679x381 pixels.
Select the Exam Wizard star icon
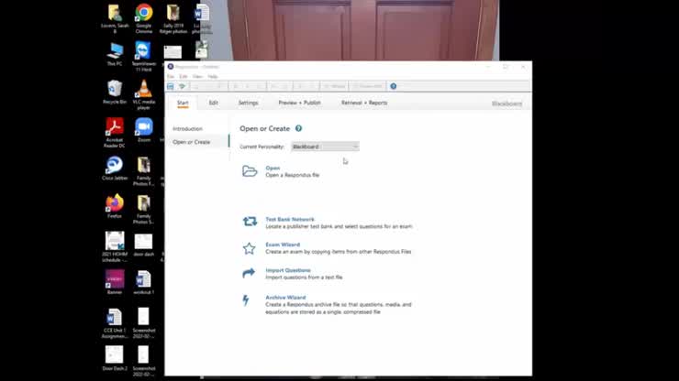pyautogui.click(x=249, y=248)
